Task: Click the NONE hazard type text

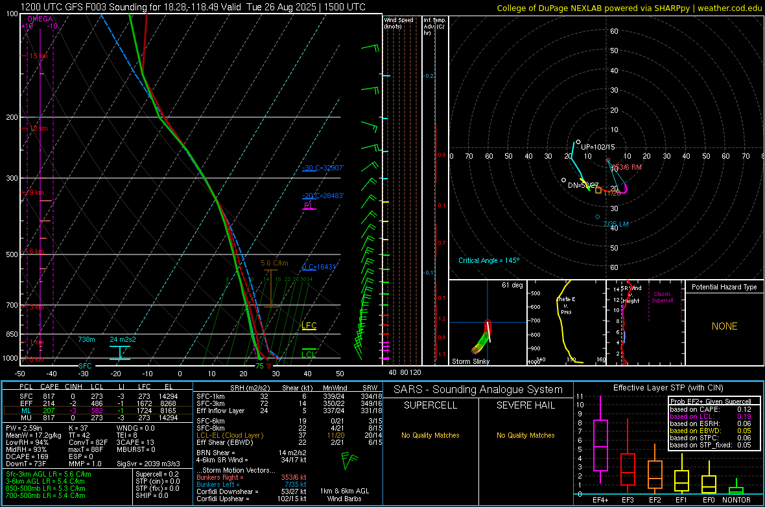Action: 724,326
